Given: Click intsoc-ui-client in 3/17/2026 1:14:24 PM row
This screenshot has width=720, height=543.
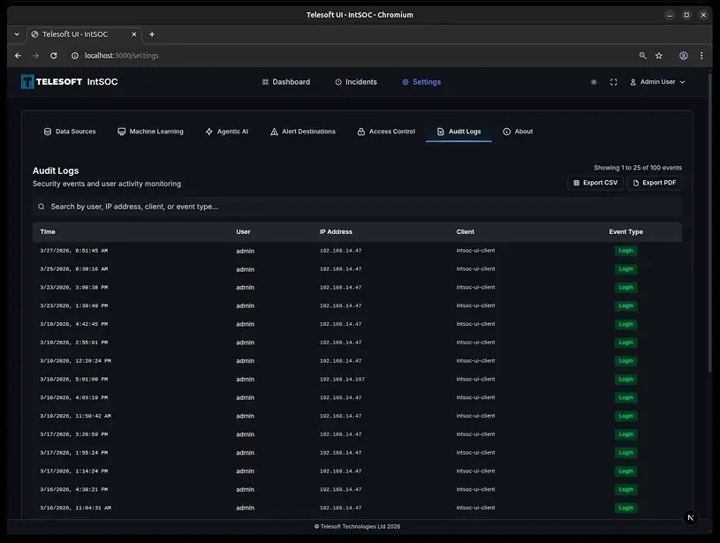Looking at the screenshot, I should click(x=475, y=471).
